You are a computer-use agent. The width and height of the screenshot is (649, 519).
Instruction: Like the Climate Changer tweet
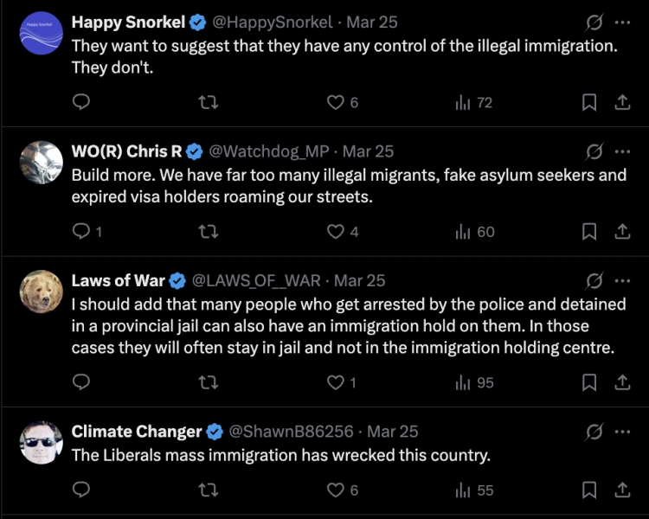pyautogui.click(x=336, y=490)
